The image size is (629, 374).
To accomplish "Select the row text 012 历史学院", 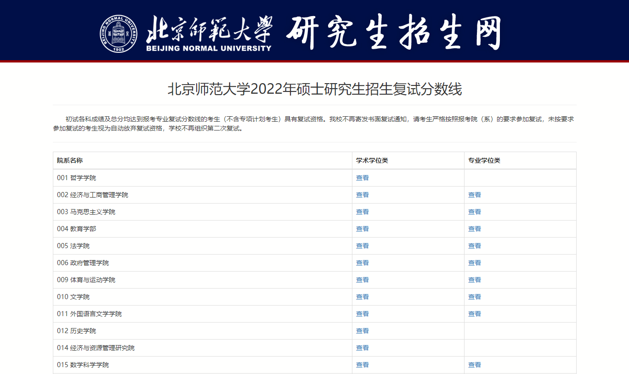I will (x=77, y=331).
